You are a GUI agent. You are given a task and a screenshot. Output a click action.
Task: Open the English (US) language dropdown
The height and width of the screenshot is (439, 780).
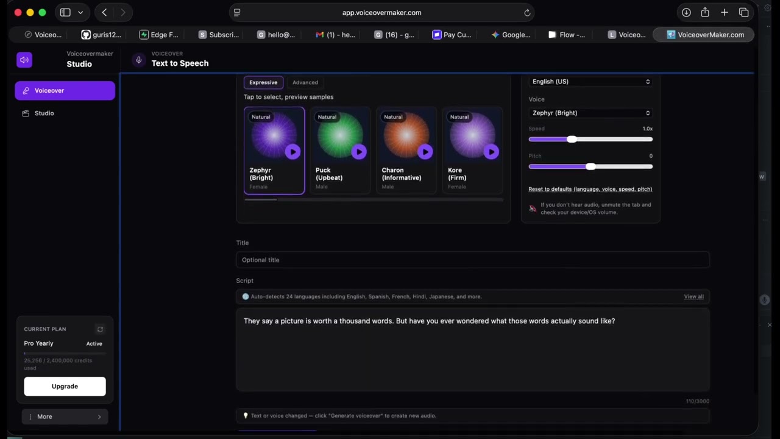(x=590, y=82)
